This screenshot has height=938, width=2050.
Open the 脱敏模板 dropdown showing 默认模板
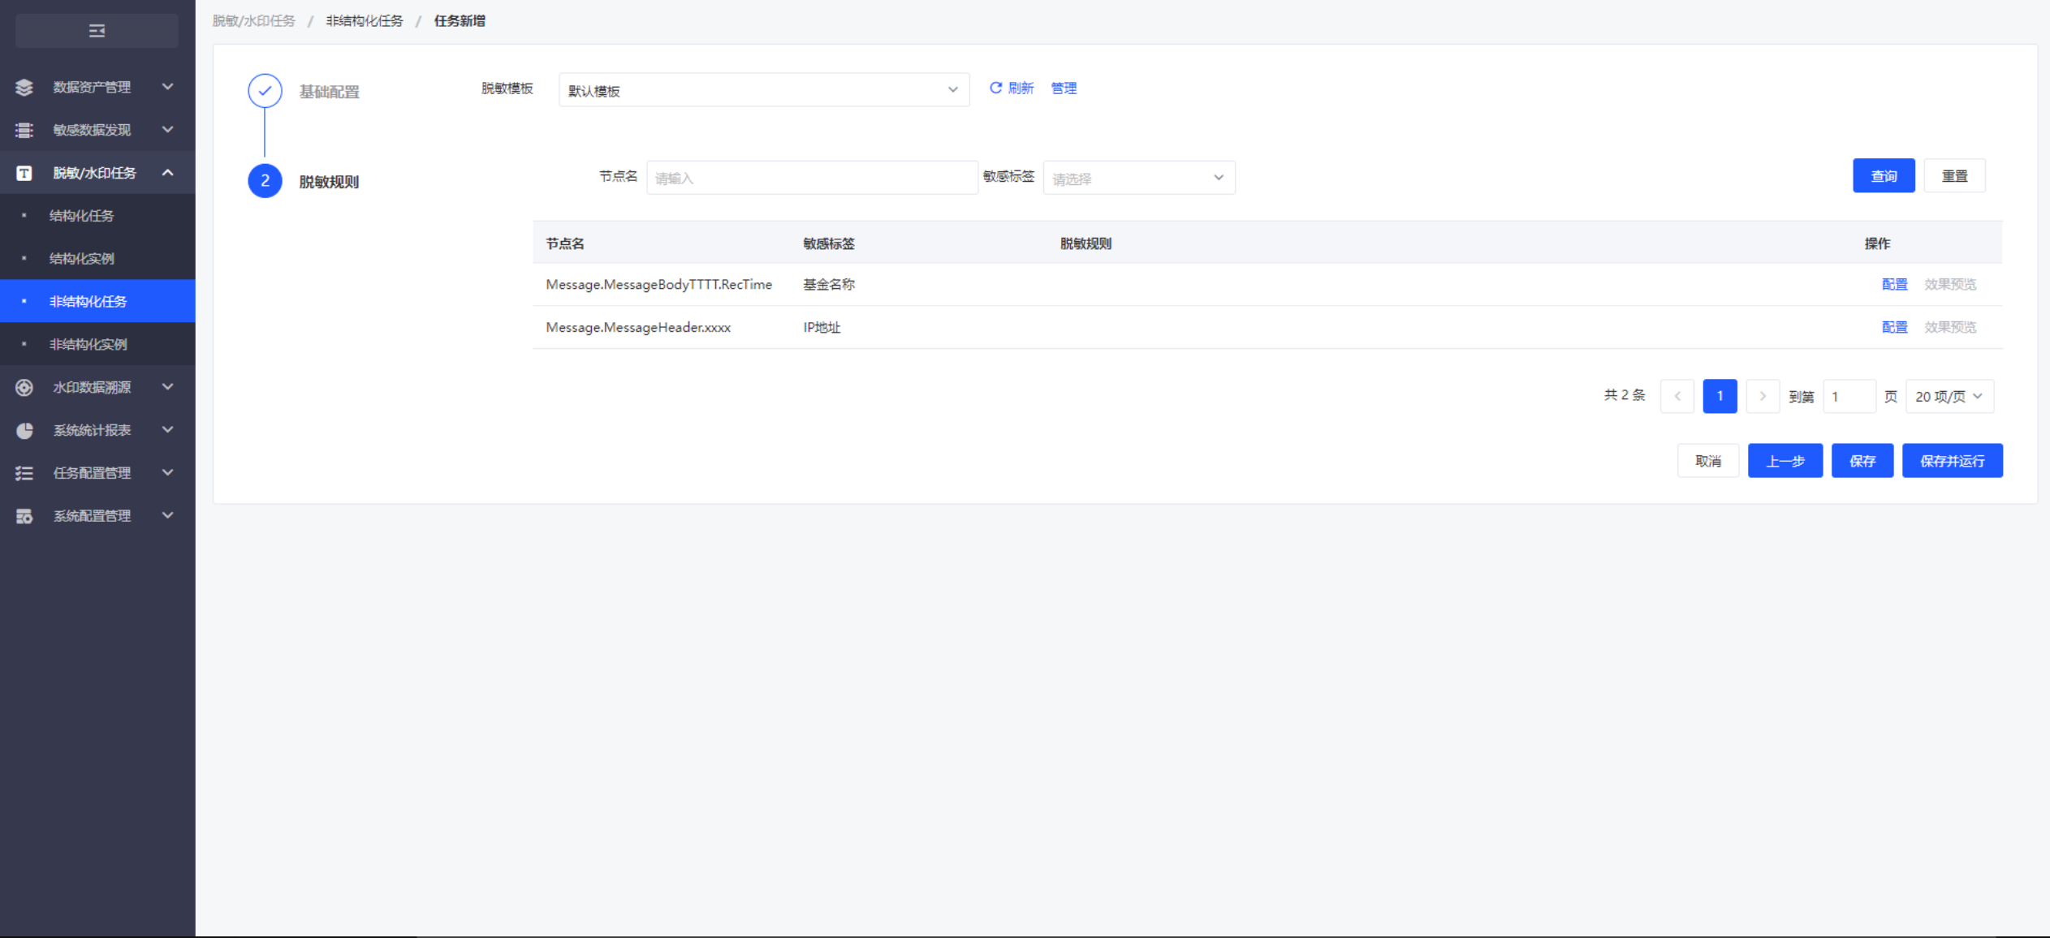[763, 90]
